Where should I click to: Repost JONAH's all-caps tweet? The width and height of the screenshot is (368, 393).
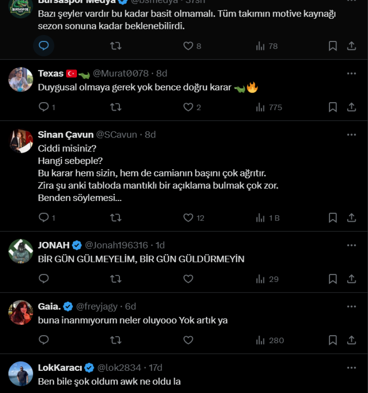pos(116,279)
